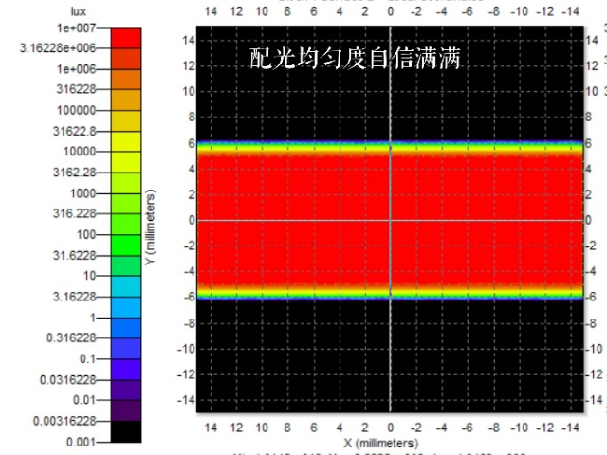Click the '0.0316228' legend value
The image size is (607, 455).
[x=68, y=379]
